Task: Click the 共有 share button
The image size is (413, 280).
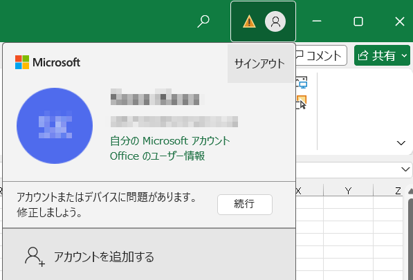Action: pyautogui.click(x=378, y=55)
